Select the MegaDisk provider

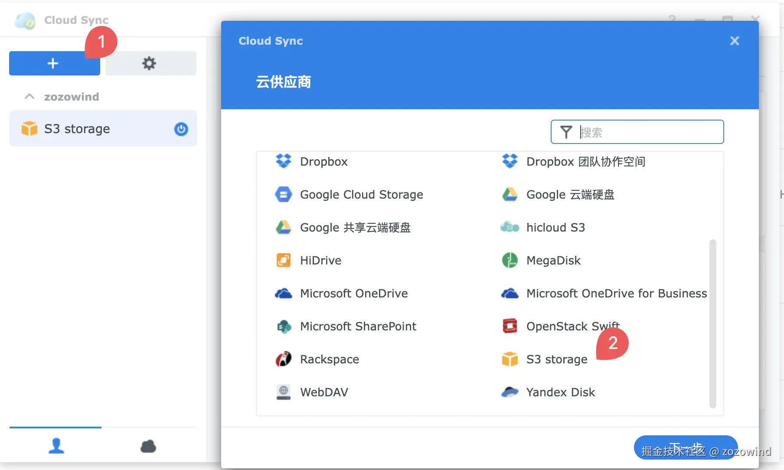pyautogui.click(x=553, y=260)
